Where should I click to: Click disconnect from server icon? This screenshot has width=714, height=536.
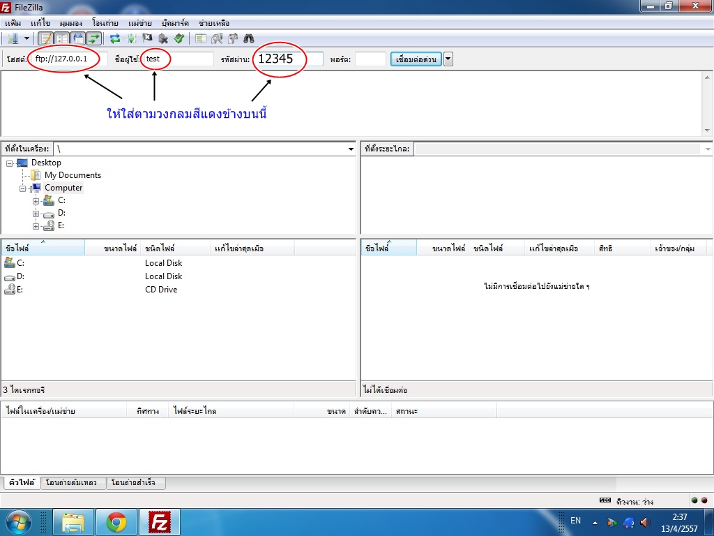[x=163, y=39]
